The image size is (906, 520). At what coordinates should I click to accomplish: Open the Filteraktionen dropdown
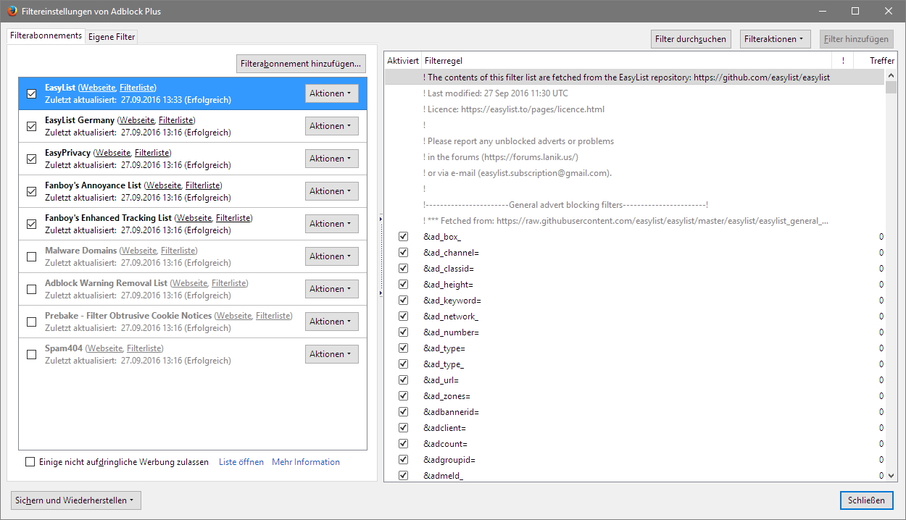(x=773, y=39)
